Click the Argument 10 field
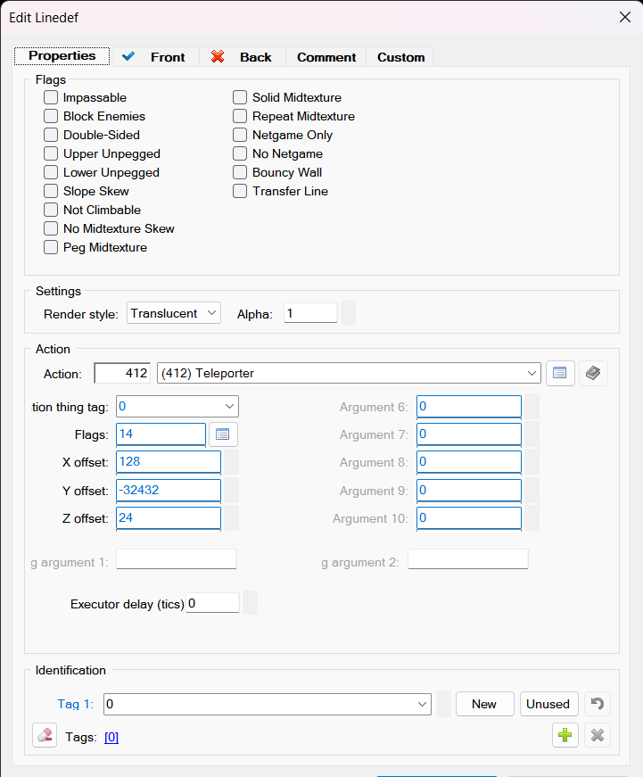 (x=468, y=517)
